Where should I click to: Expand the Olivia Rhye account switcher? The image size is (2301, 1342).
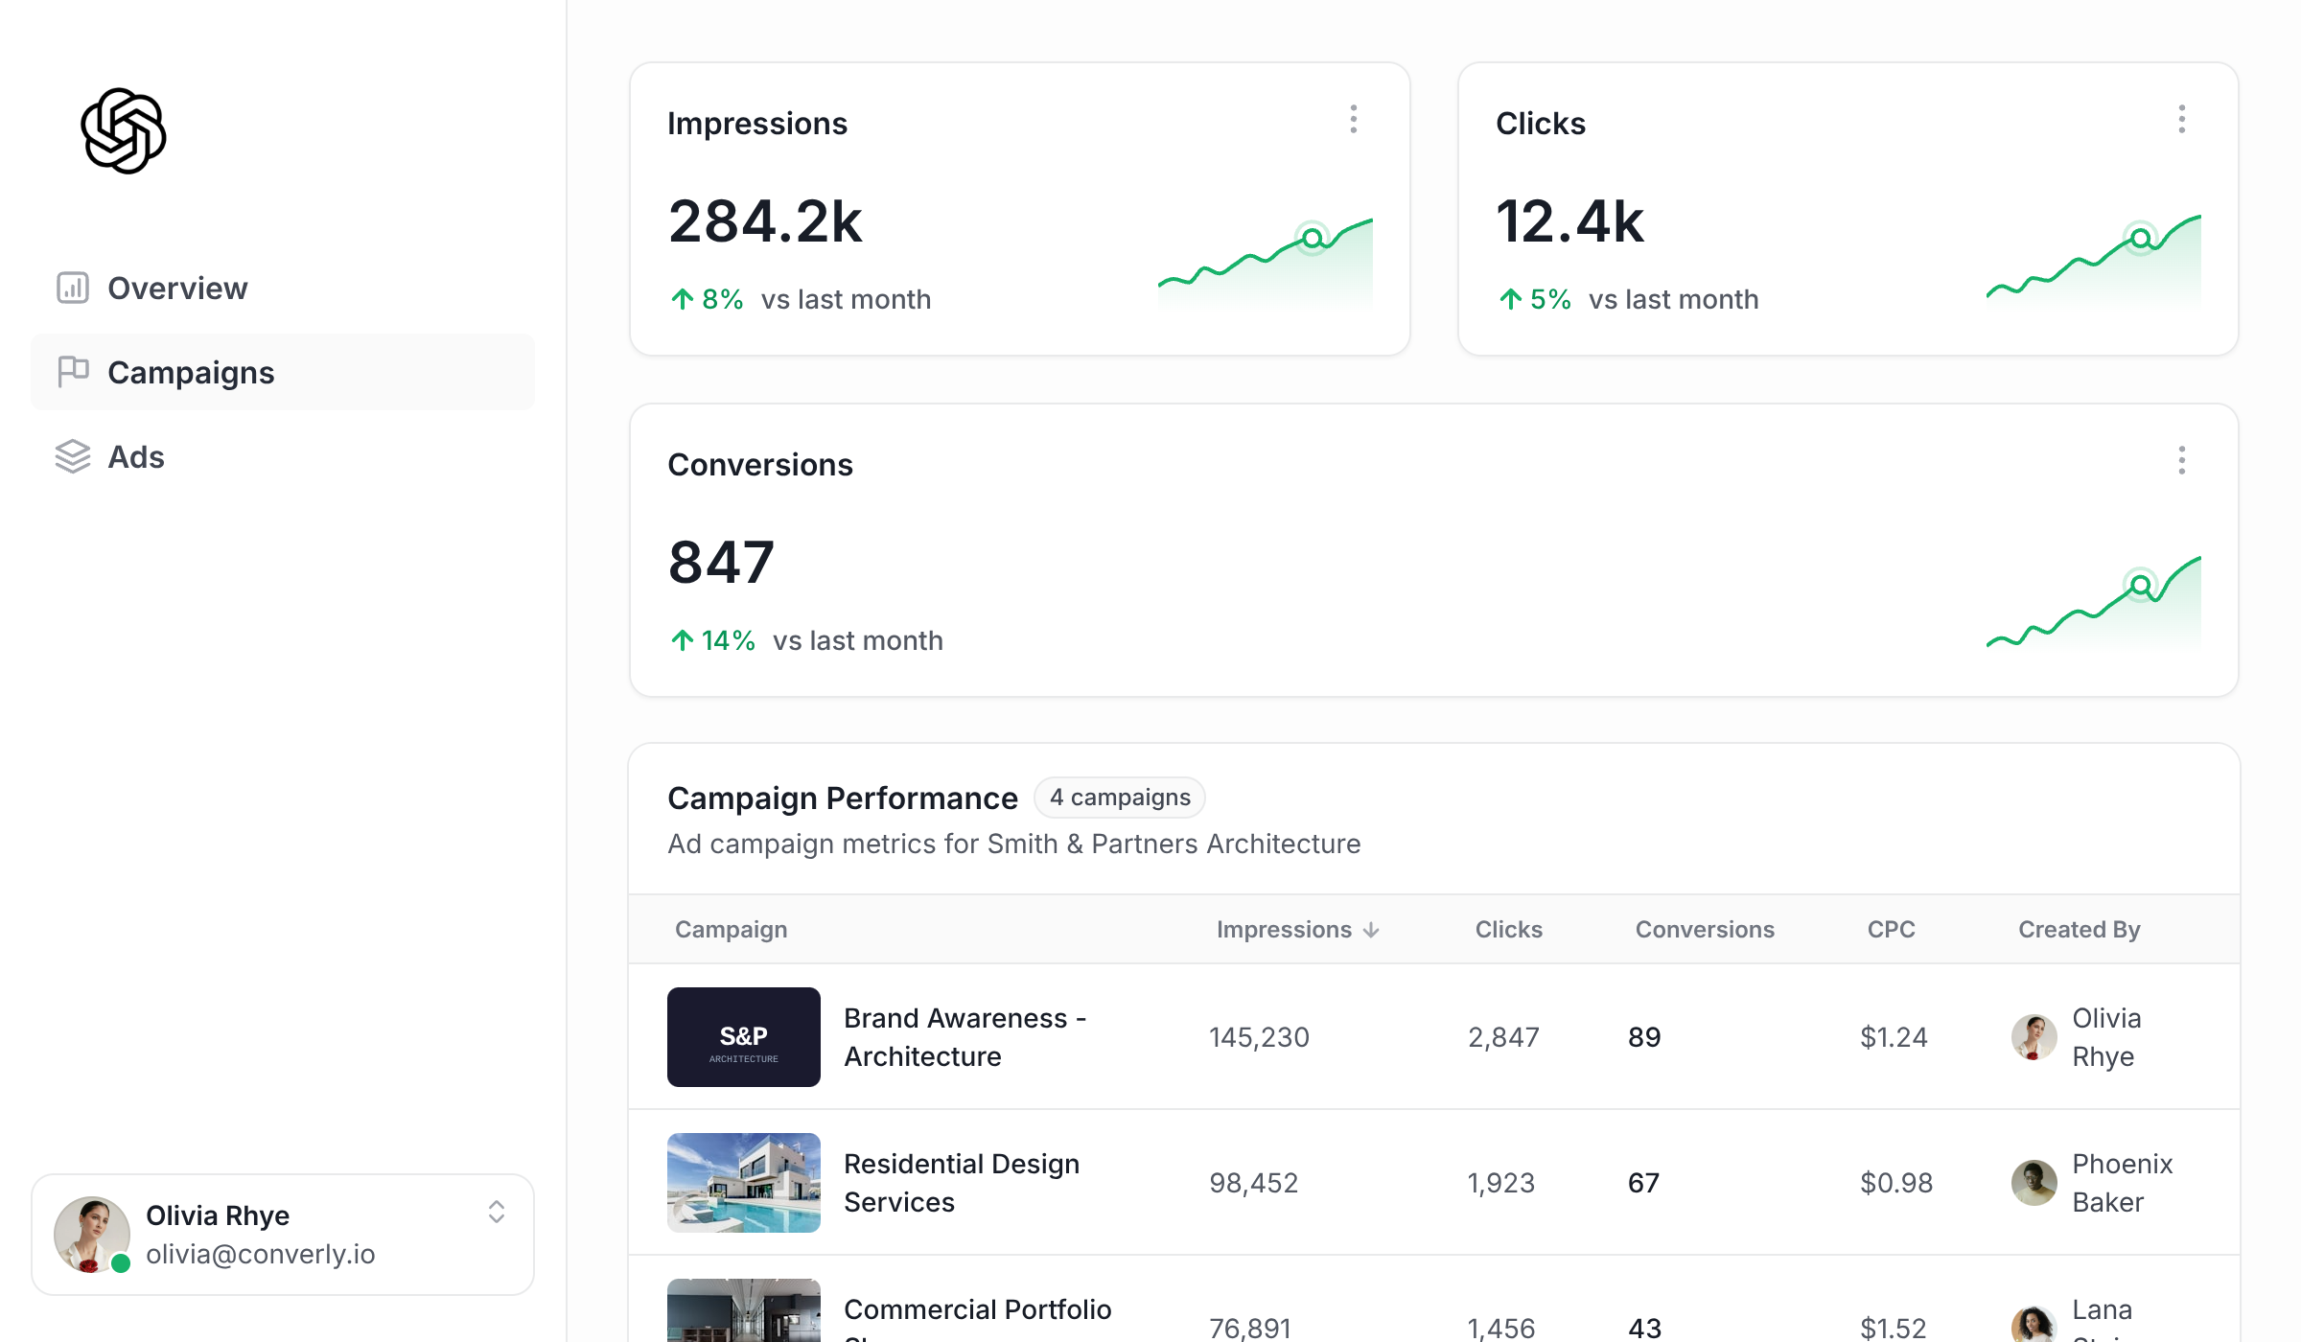[x=496, y=1212]
